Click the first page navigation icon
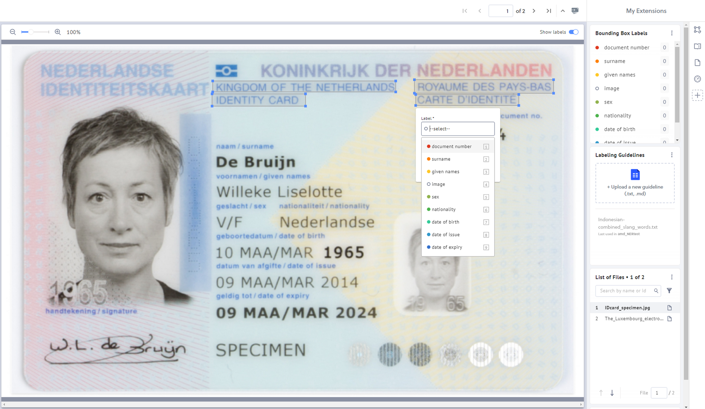The image size is (705, 409). pos(465,10)
